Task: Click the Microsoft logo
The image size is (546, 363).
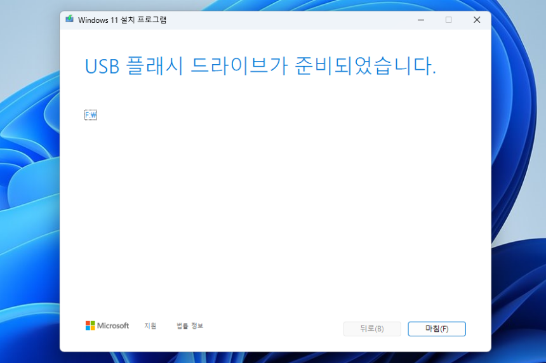Action: pos(107,326)
